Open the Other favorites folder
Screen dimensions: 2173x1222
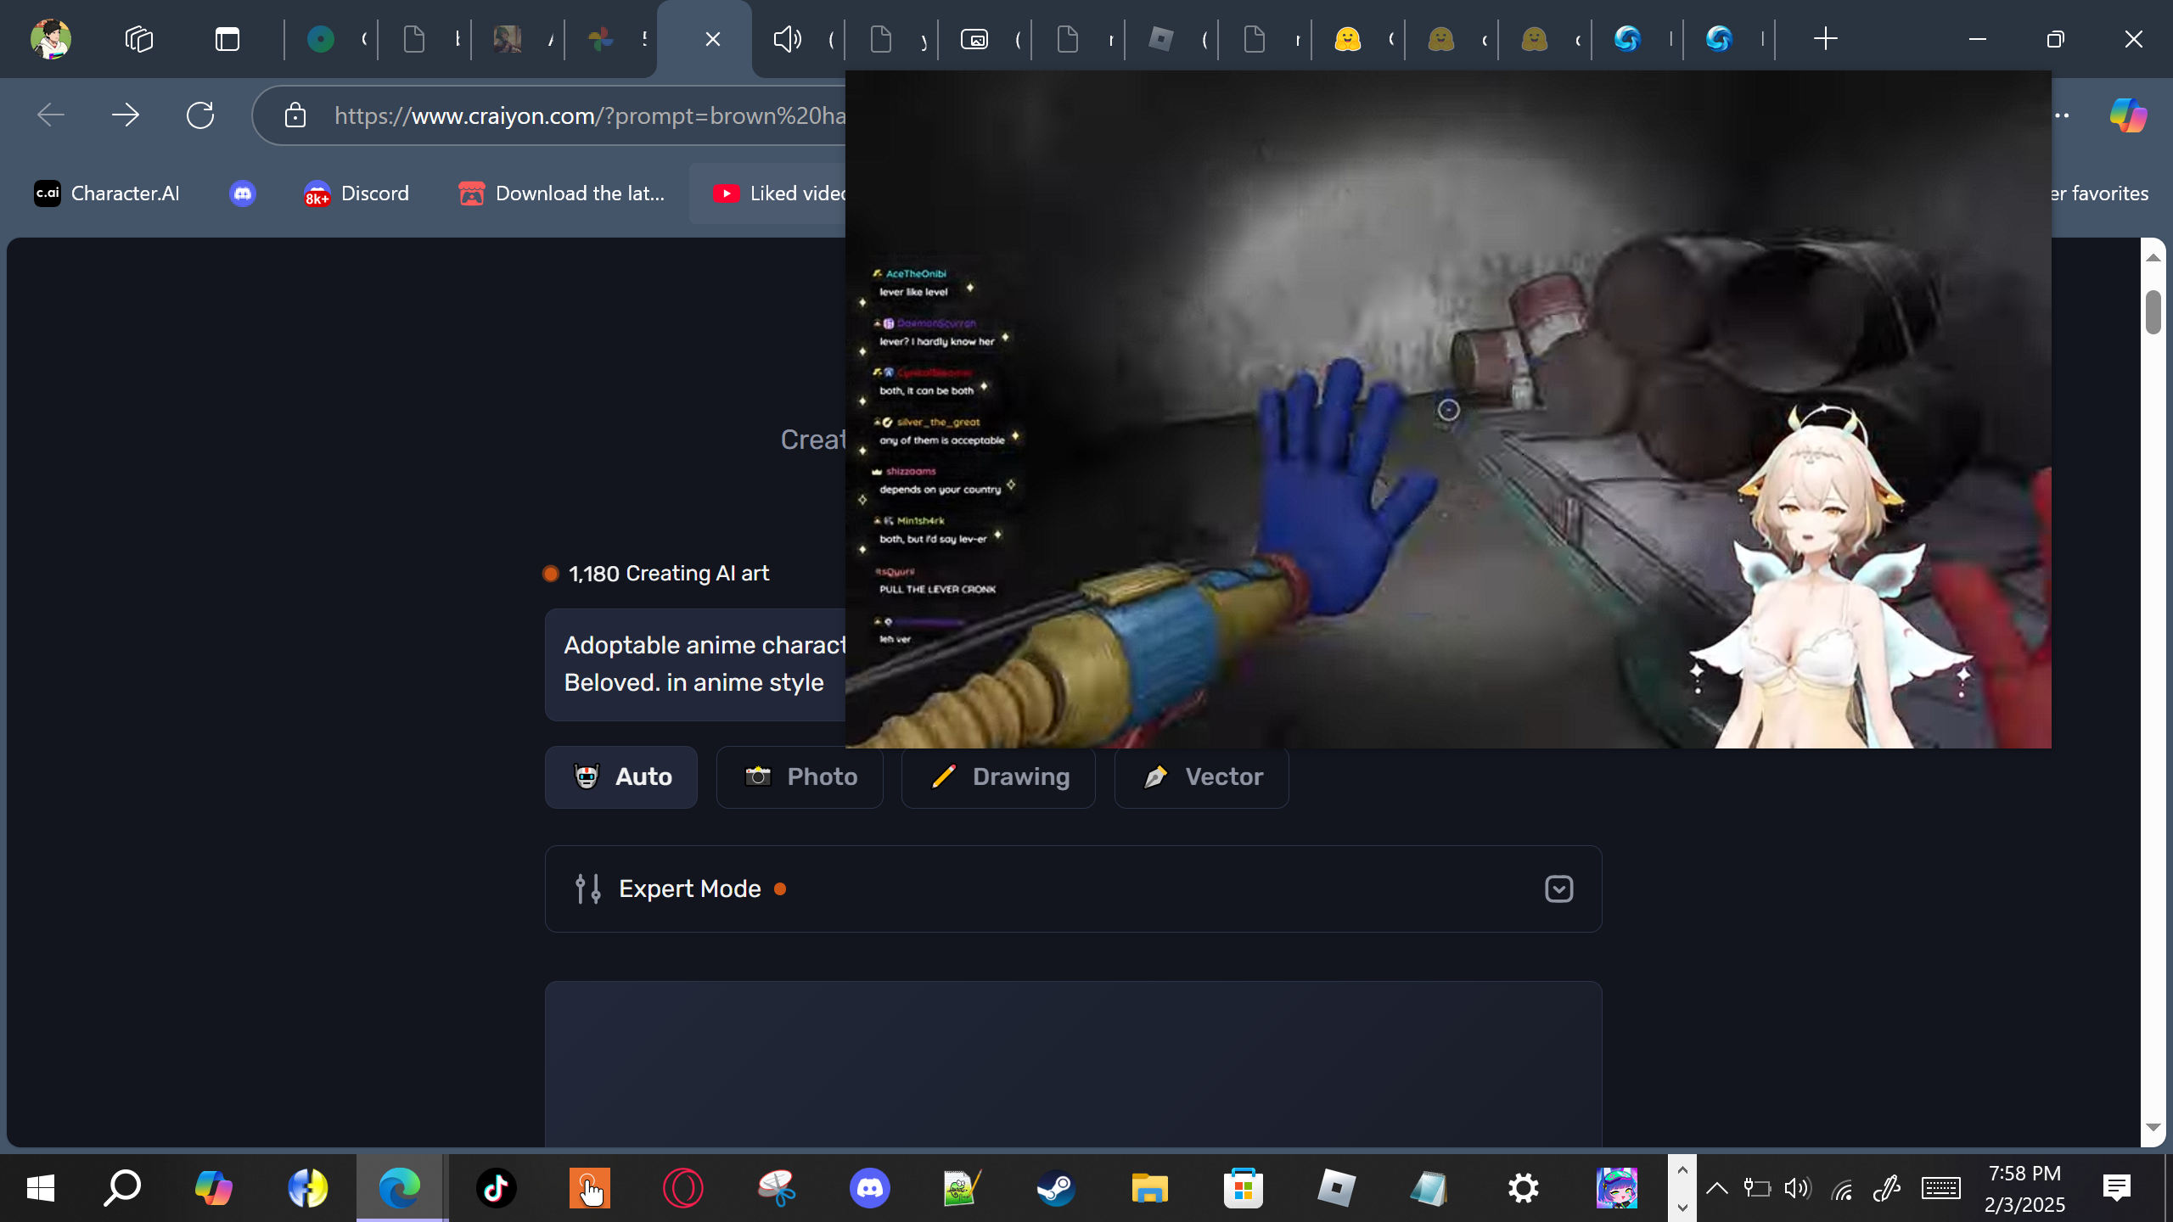coord(2100,193)
